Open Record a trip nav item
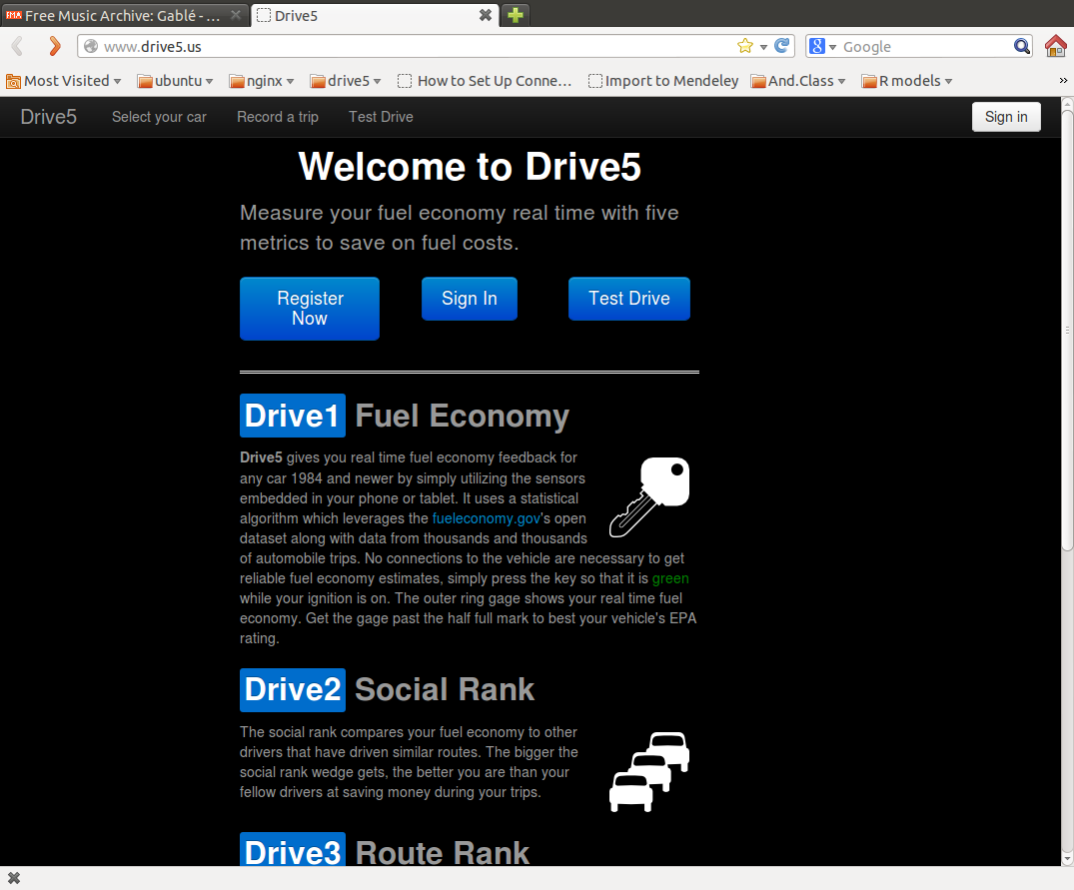 tap(278, 117)
